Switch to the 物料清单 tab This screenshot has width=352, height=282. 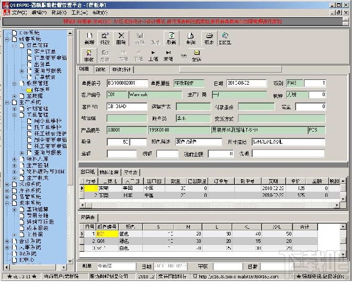(108, 172)
